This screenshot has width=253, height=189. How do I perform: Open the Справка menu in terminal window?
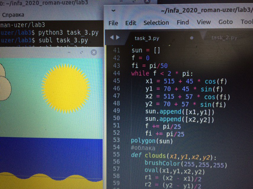point(13,15)
